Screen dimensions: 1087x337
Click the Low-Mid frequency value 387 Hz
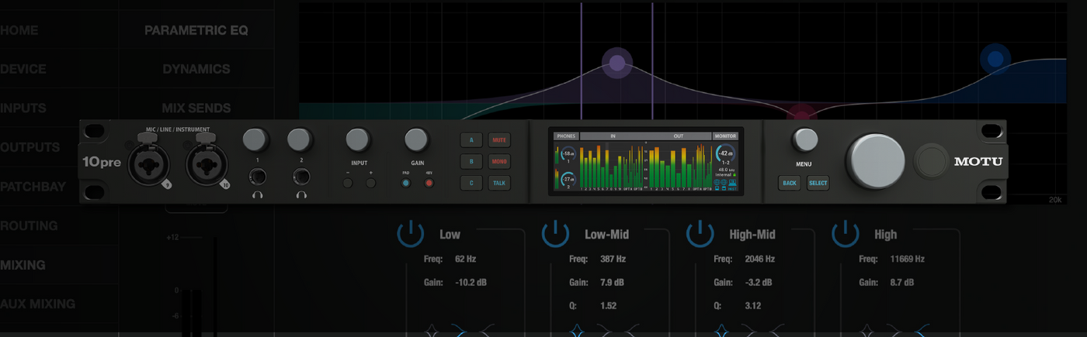click(x=613, y=259)
